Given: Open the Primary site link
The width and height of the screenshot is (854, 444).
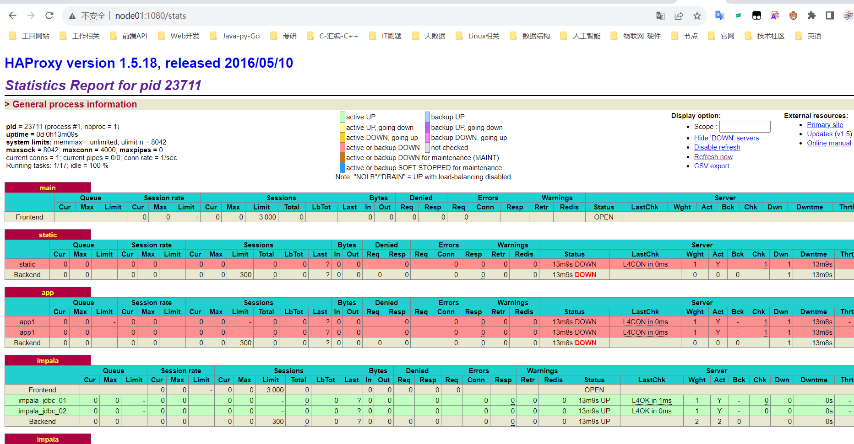Looking at the screenshot, I should 825,125.
